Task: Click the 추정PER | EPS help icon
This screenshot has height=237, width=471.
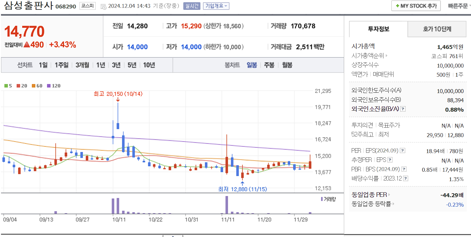Action: (390, 160)
